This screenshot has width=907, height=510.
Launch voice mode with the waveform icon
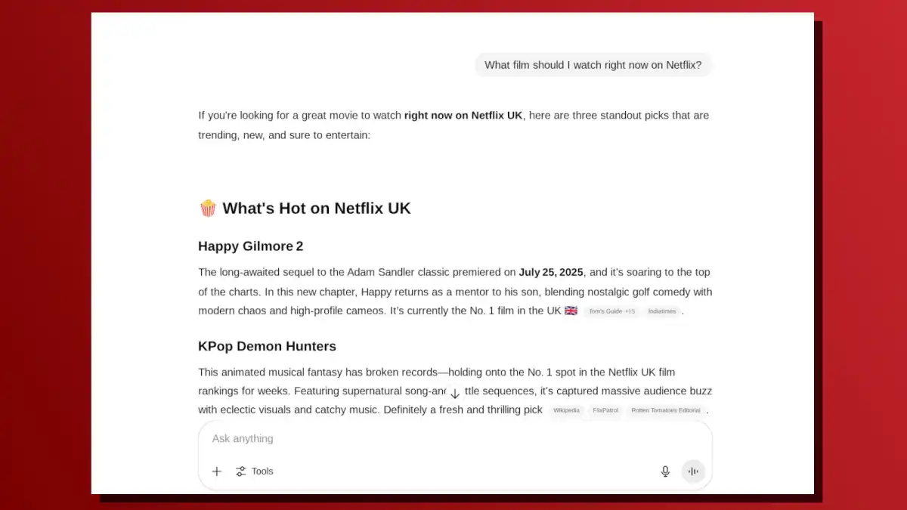pos(693,471)
